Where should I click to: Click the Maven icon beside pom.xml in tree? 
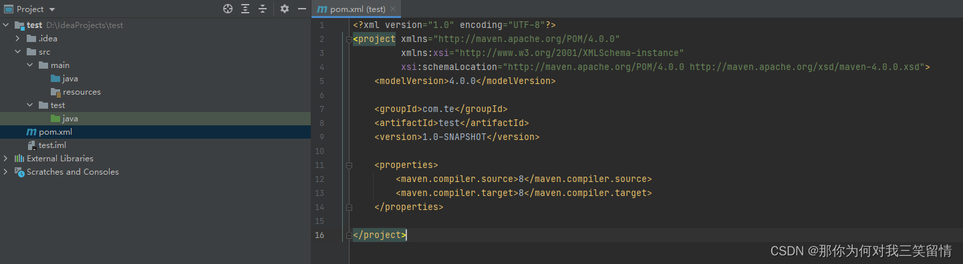tap(31, 132)
